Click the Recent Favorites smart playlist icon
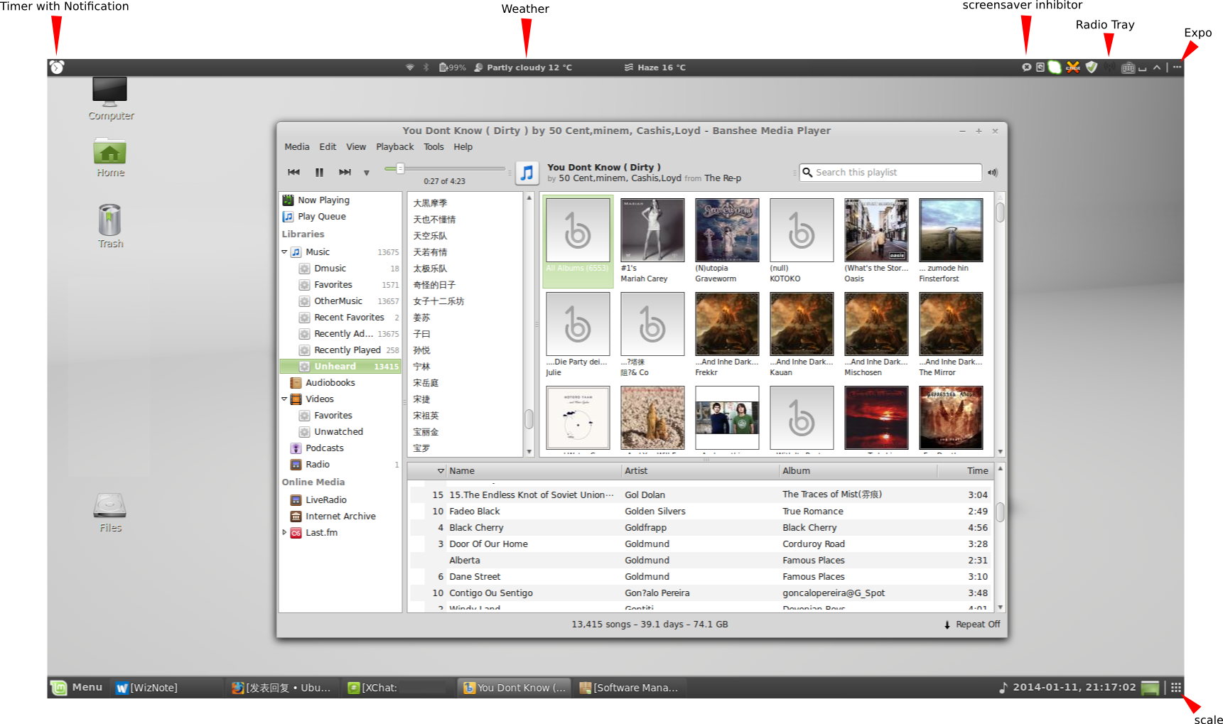The width and height of the screenshot is (1223, 724). coord(304,318)
